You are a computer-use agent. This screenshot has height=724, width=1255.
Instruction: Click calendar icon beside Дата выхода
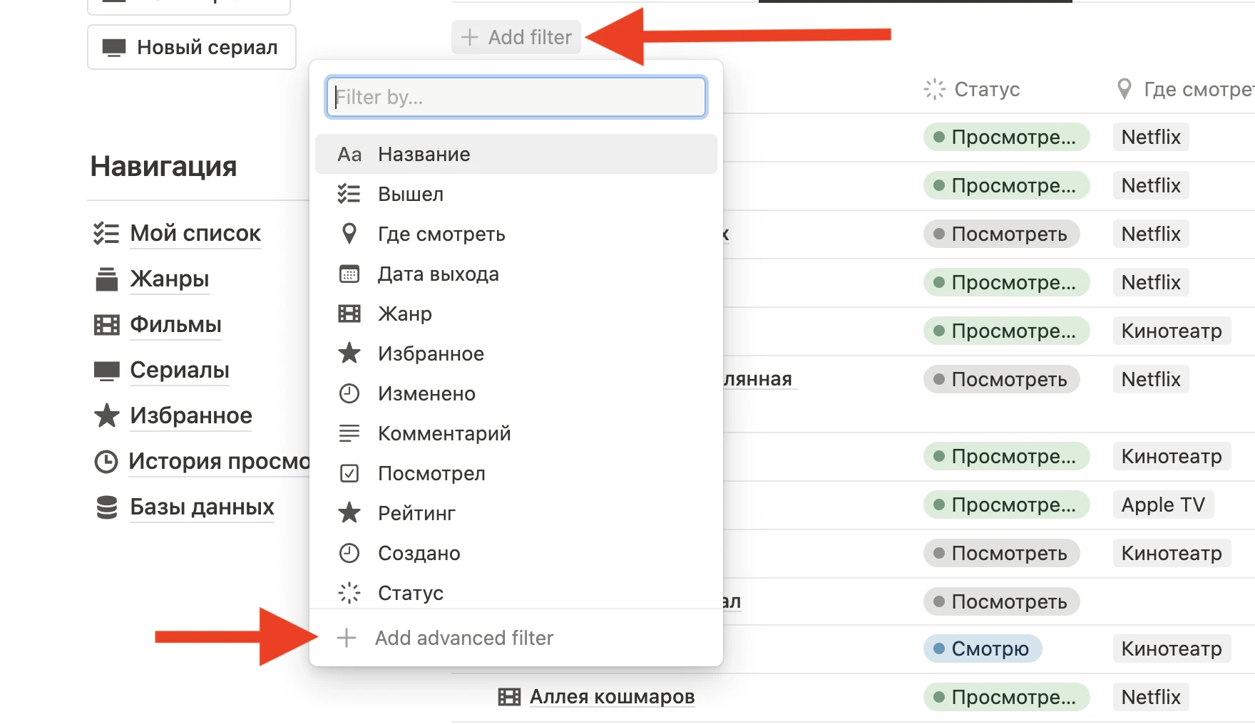point(349,274)
